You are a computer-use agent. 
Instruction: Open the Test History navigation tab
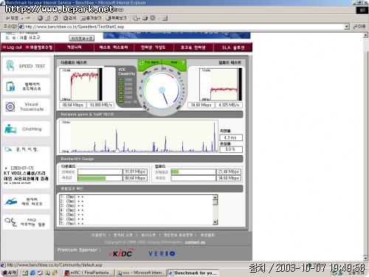(114, 47)
